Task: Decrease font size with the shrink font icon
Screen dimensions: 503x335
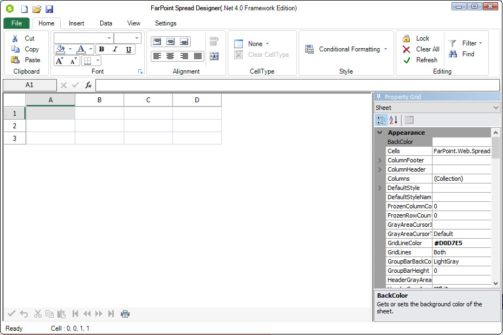Action: [x=74, y=61]
